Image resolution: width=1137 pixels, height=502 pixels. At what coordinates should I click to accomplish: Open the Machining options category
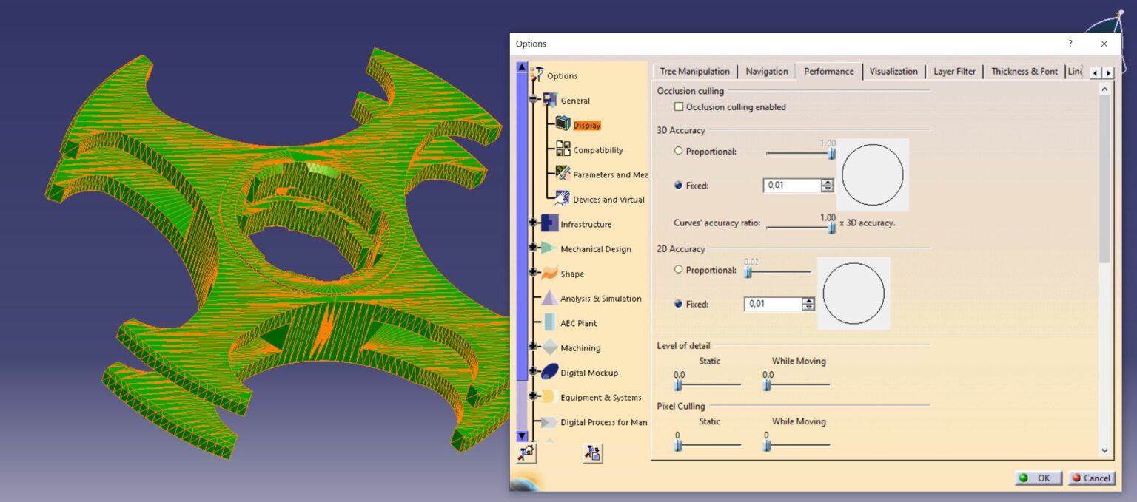[580, 347]
